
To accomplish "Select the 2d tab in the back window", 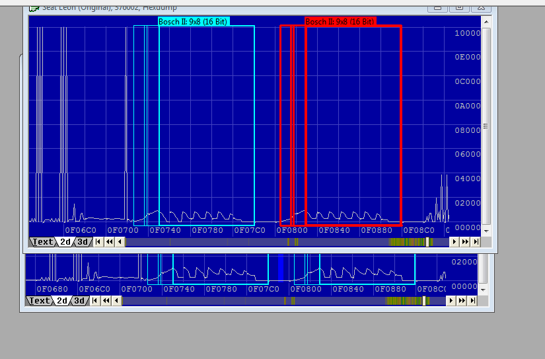I will point(62,301).
